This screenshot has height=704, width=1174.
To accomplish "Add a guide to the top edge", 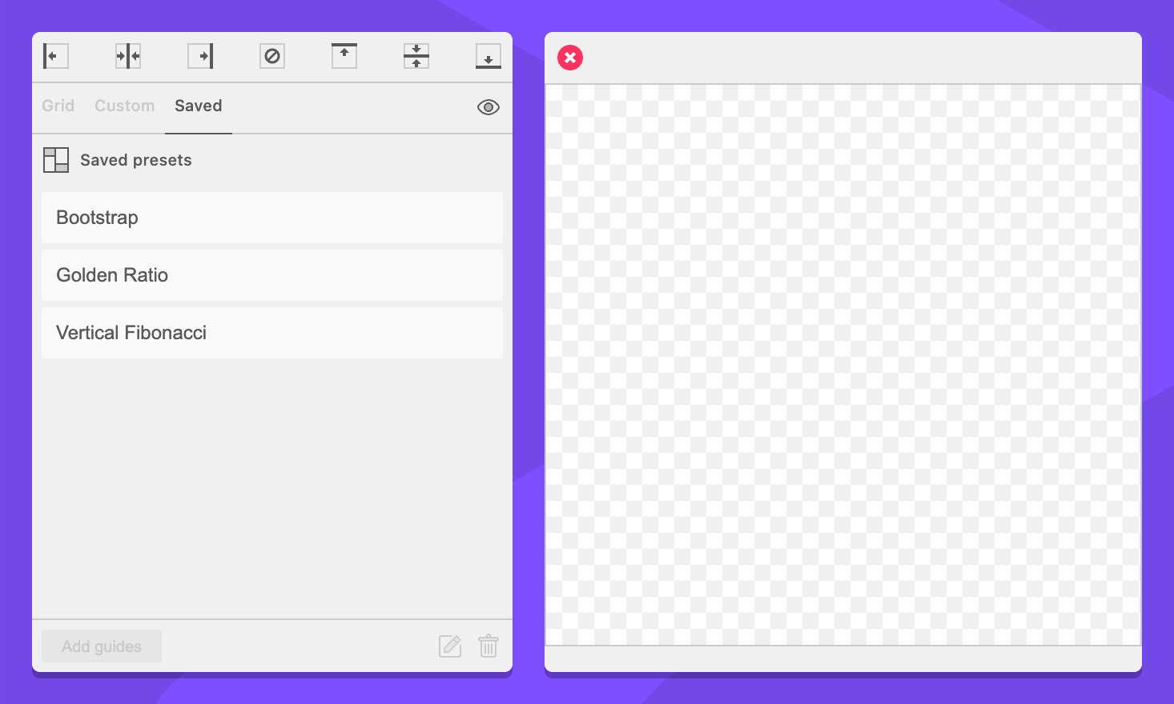I will (x=344, y=56).
